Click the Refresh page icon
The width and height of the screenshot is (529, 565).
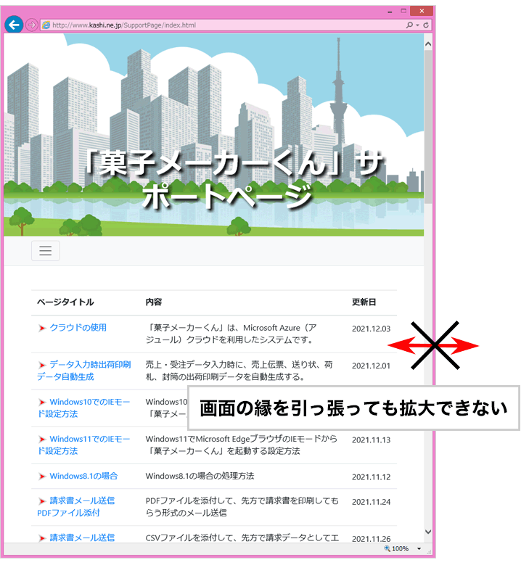426,25
